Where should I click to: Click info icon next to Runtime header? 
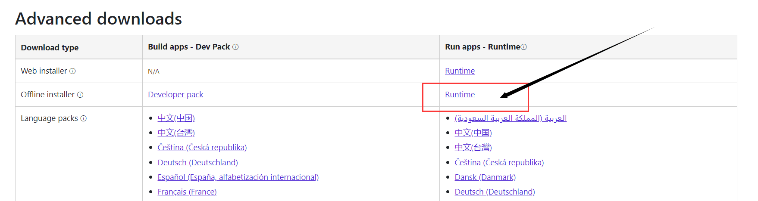pyautogui.click(x=524, y=47)
